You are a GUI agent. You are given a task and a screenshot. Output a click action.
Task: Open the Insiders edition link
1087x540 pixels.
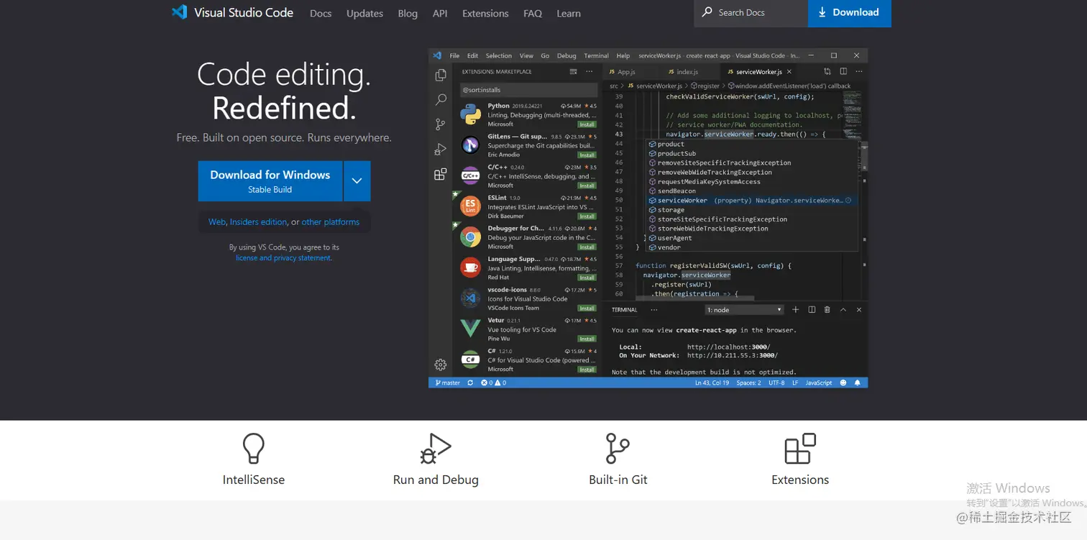tap(258, 222)
